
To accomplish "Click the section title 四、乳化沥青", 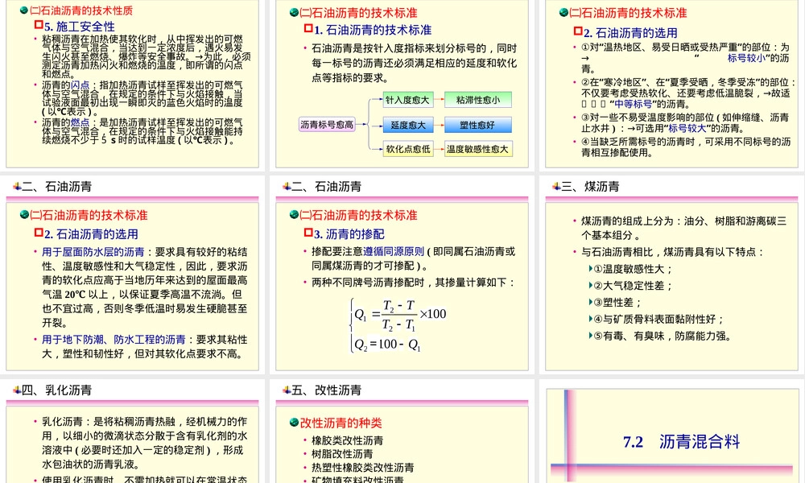I will 56,390.
